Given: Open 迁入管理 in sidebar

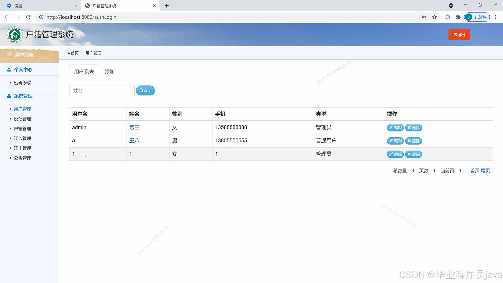Looking at the screenshot, I should pos(22,138).
